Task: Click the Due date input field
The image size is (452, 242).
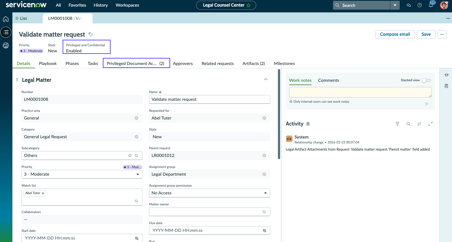Action: pos(210,230)
